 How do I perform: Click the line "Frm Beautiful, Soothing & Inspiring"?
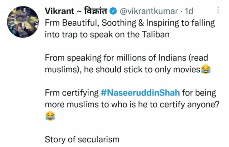(x=111, y=22)
